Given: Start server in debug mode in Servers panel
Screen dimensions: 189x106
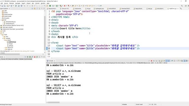Looking at the screenshot, I should pos(27,57).
